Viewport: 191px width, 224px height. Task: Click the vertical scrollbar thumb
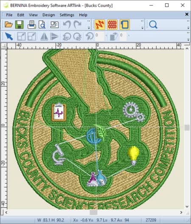(187, 127)
